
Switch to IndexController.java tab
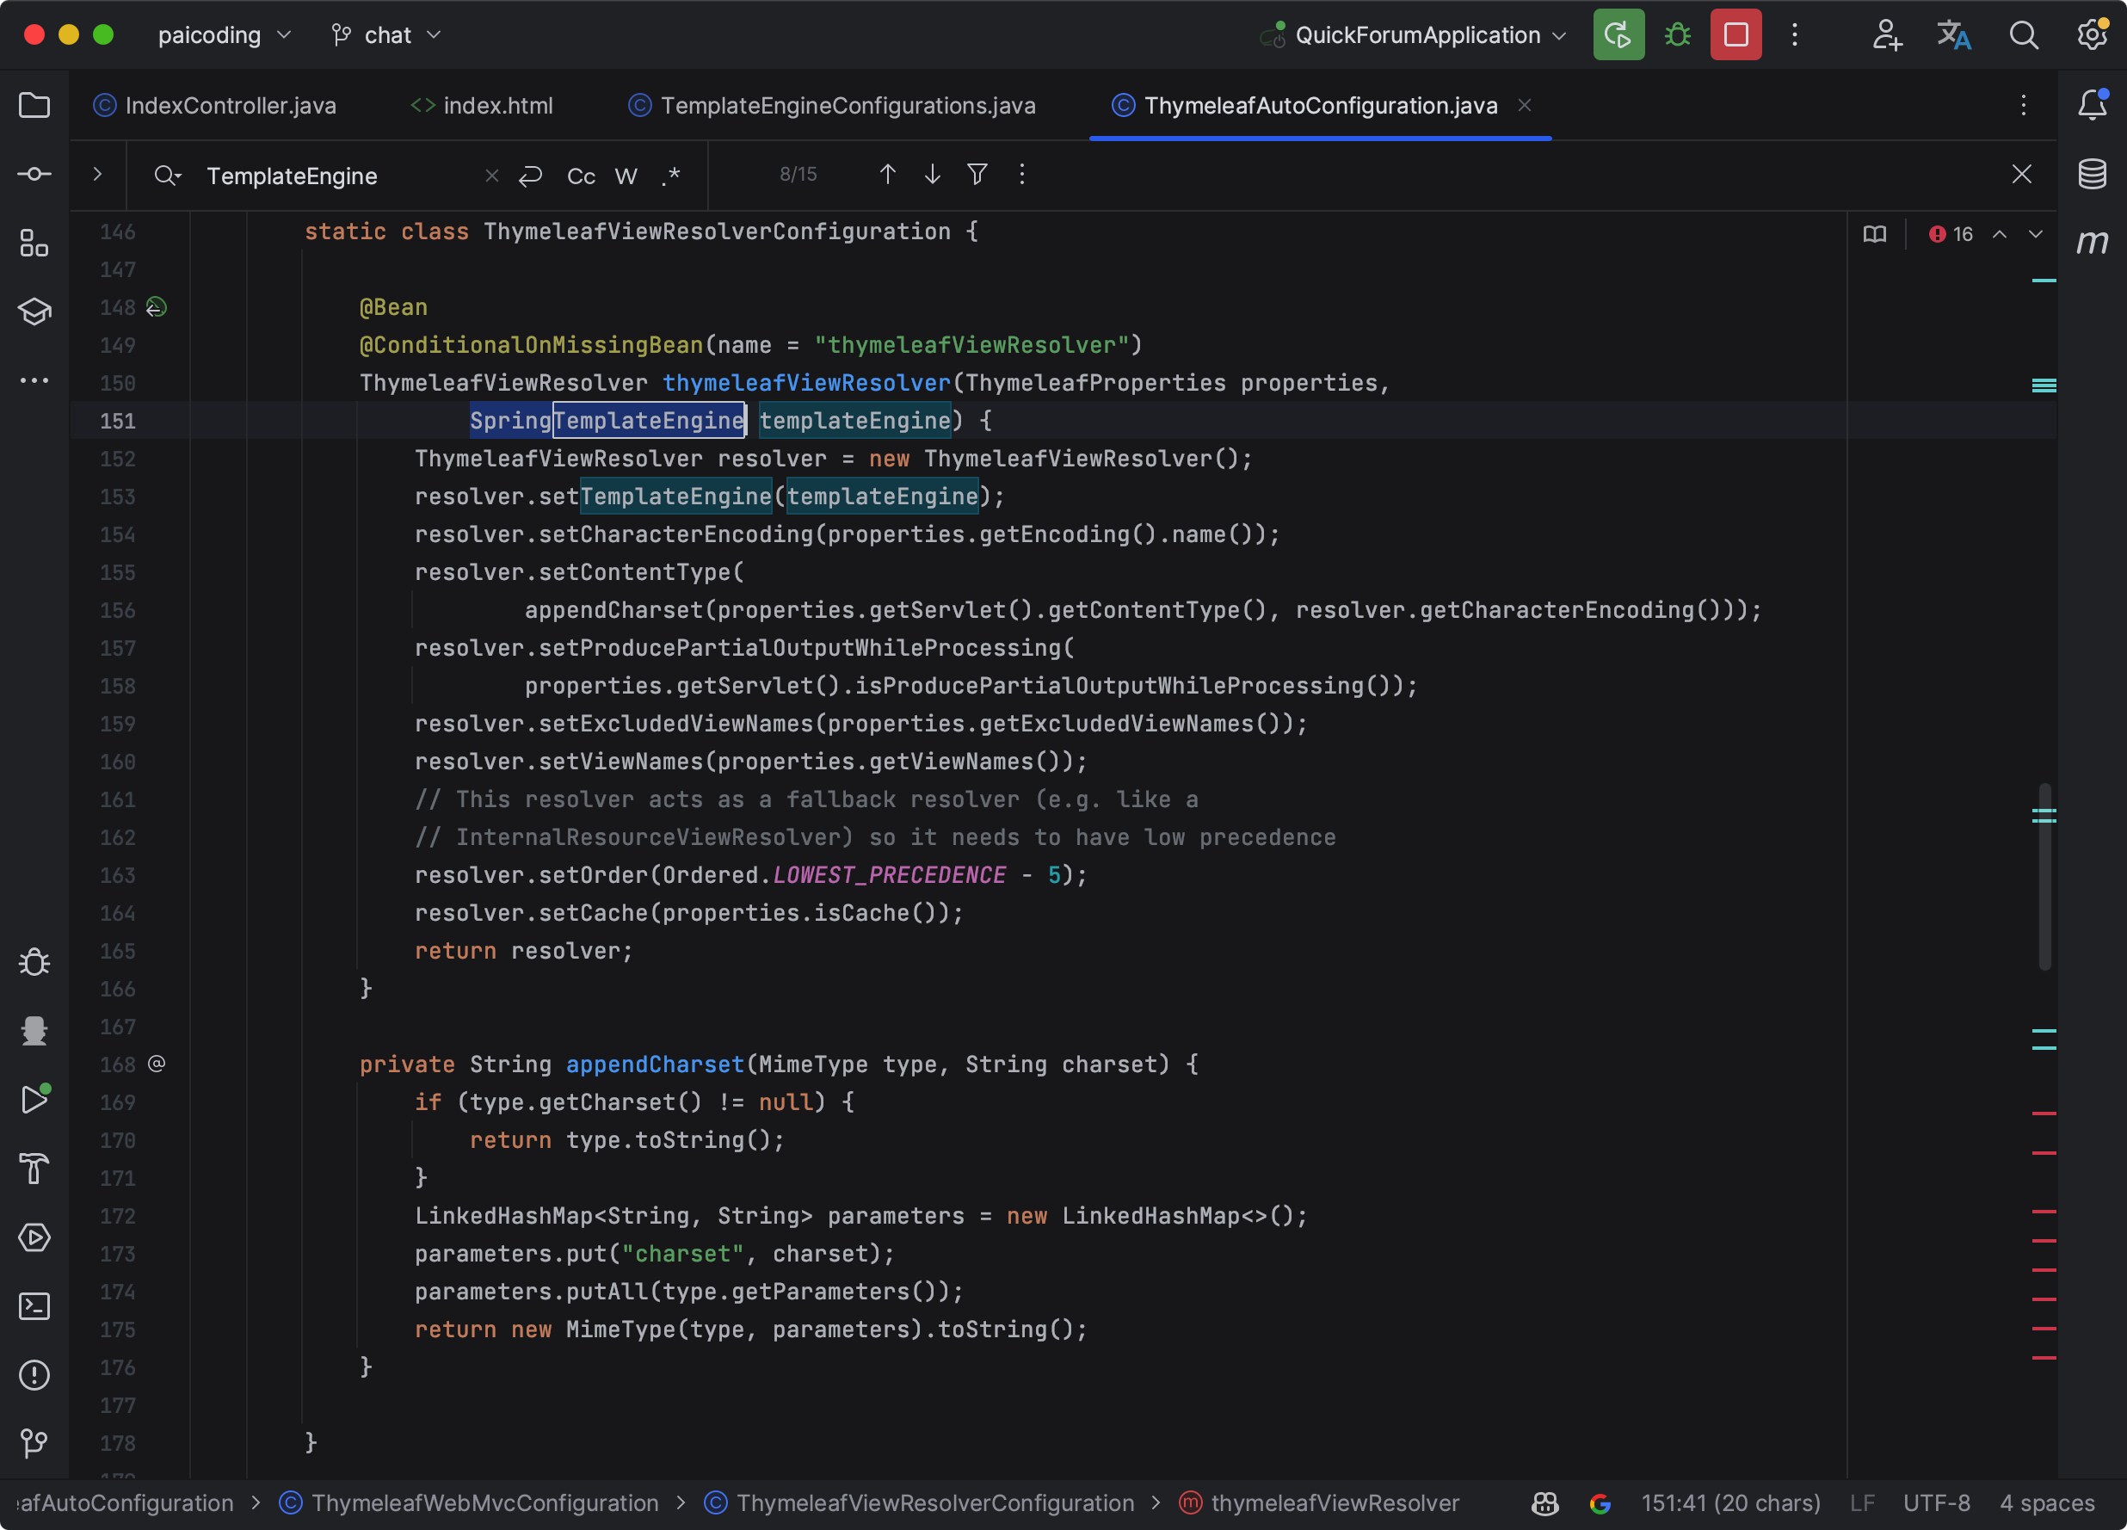(x=230, y=106)
